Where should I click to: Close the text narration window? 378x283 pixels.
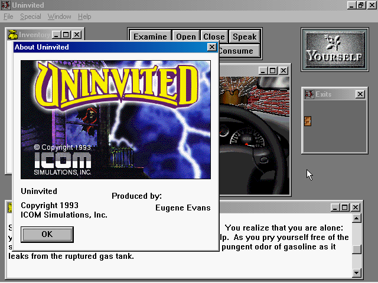pos(356,208)
